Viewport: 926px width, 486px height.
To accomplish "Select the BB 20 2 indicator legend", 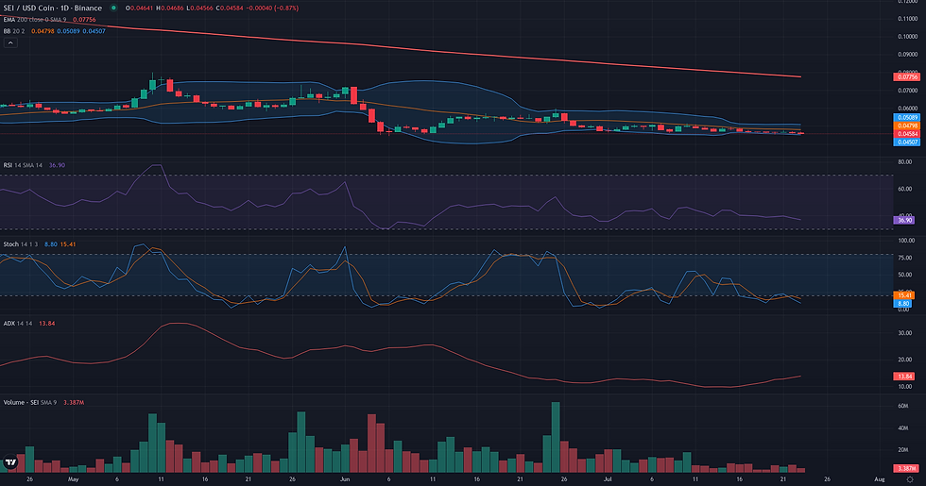I will click(x=14, y=31).
